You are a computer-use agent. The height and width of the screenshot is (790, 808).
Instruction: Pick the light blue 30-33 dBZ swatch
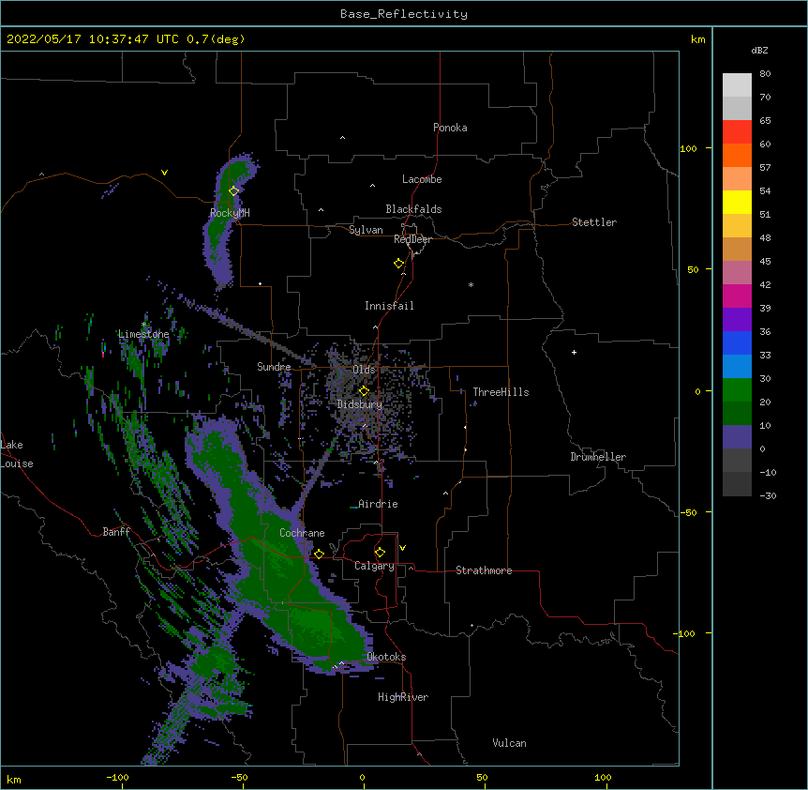click(x=737, y=366)
